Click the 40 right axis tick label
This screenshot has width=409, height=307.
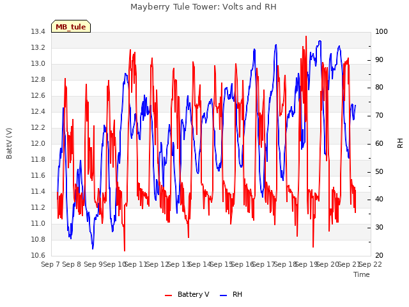379,200
